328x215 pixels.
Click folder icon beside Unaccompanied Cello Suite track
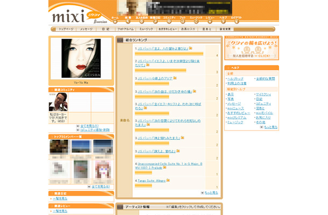point(165,167)
